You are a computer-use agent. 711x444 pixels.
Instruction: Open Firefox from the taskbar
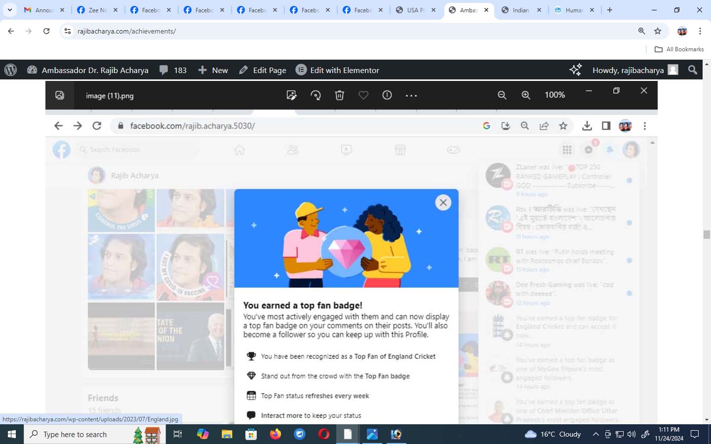pos(275,434)
